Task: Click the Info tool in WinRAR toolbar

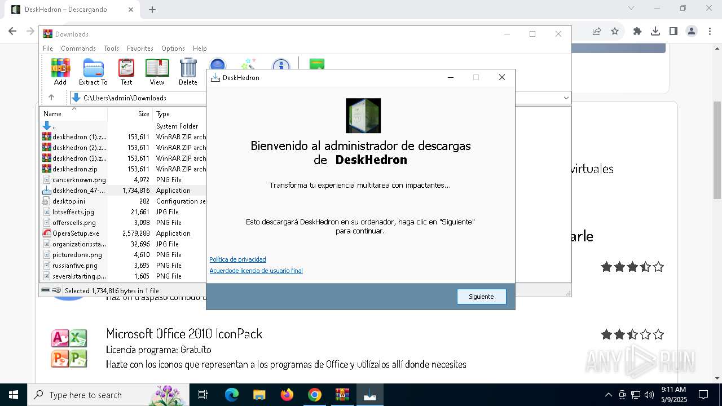Action: point(281,64)
